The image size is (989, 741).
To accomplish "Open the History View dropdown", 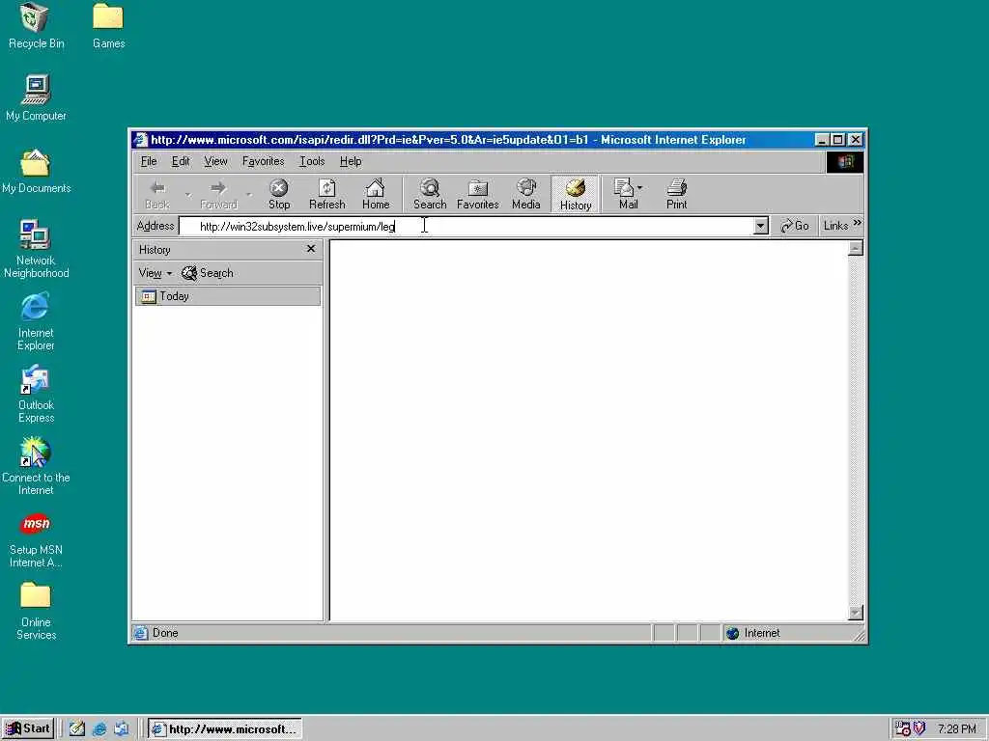I will pos(155,273).
